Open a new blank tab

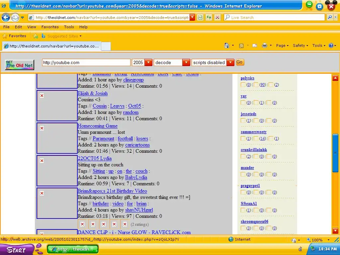coord(106,46)
